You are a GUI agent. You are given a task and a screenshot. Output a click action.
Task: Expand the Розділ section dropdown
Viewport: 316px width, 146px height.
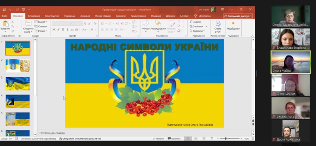[41, 31]
